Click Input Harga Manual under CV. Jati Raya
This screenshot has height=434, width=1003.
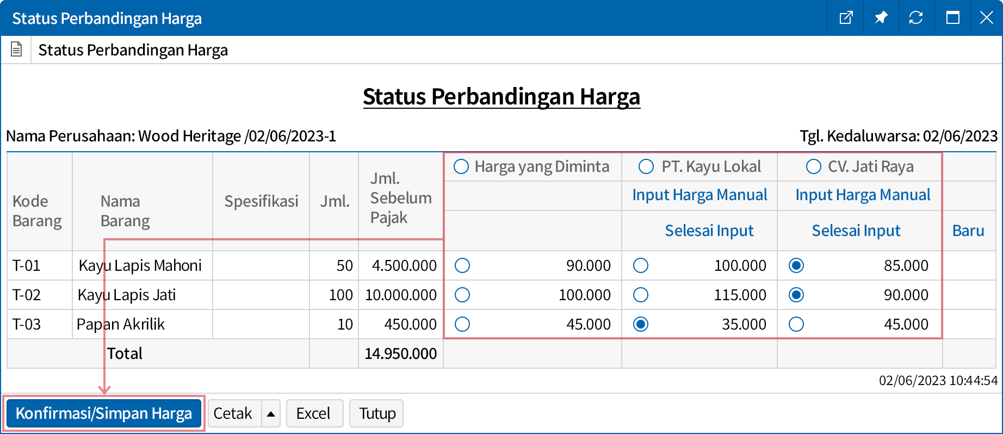[x=863, y=195]
